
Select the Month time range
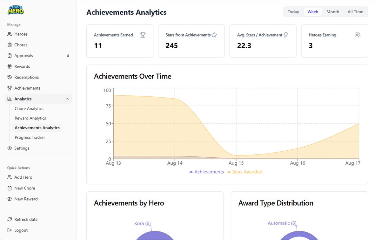333,12
